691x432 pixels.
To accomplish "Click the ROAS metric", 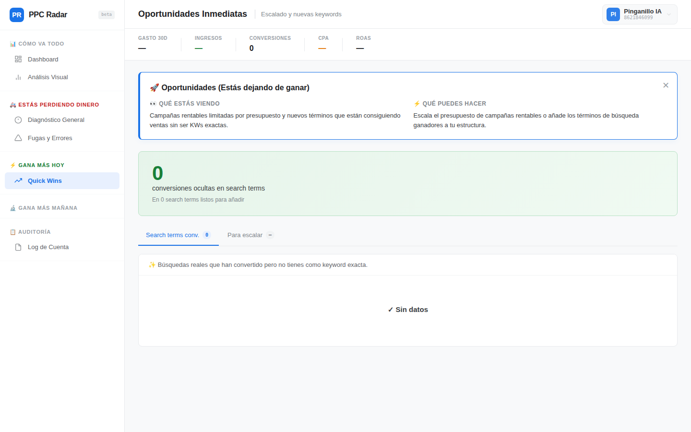I will tap(363, 44).
